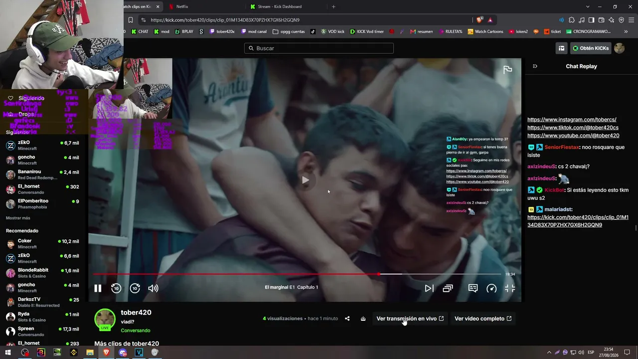The width and height of the screenshot is (638, 359).
Task: Bookmark this page icon
Action: coord(131,20)
